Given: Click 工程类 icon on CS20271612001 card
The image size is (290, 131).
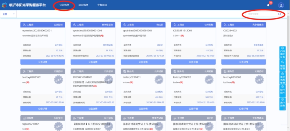Looking at the screenshot, I should (175, 25).
